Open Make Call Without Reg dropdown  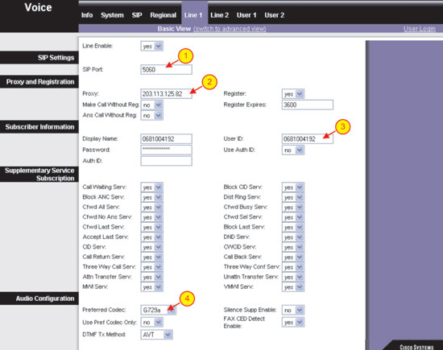(x=152, y=105)
